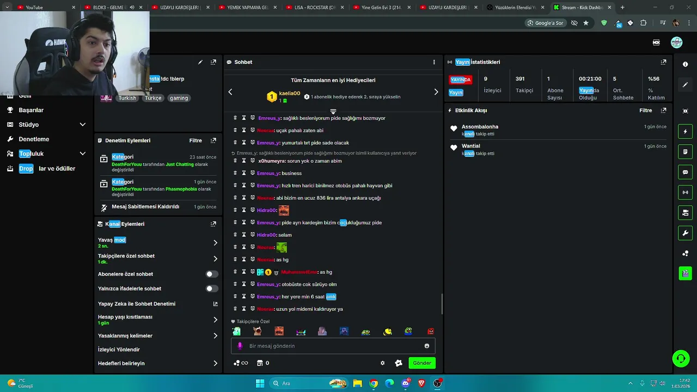The height and width of the screenshot is (392, 697).
Task: Click the pencil edit icon in right sidebar
Action: click(685, 85)
